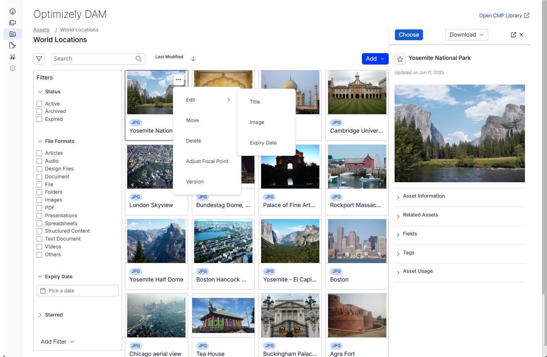Image resolution: width=547 pixels, height=357 pixels.
Task: Click the Pick a date field
Action: [78, 291]
